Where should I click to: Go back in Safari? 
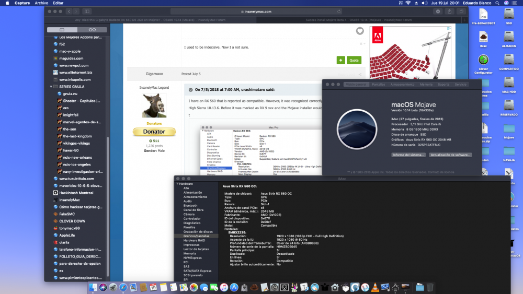69,11
